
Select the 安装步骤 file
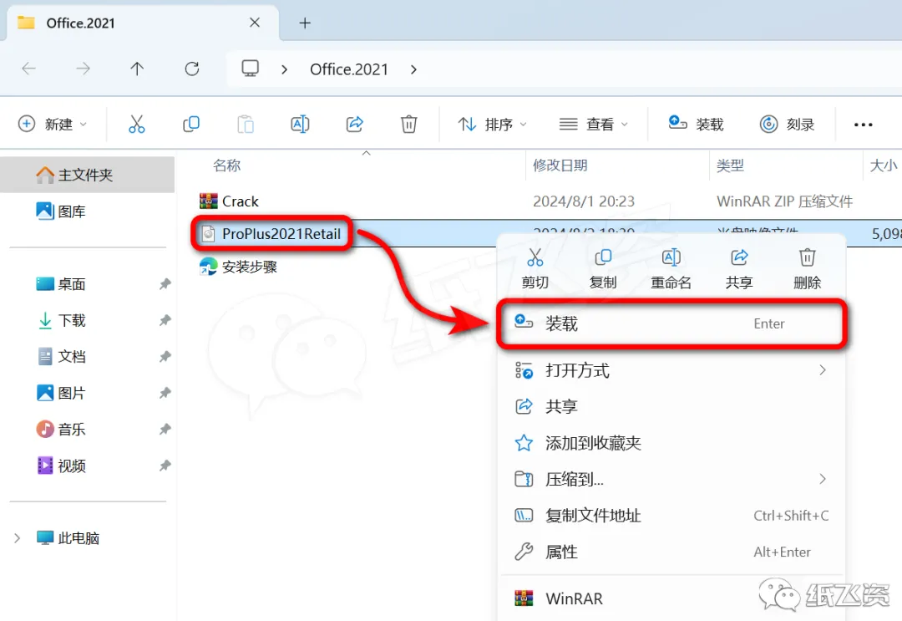point(238,267)
